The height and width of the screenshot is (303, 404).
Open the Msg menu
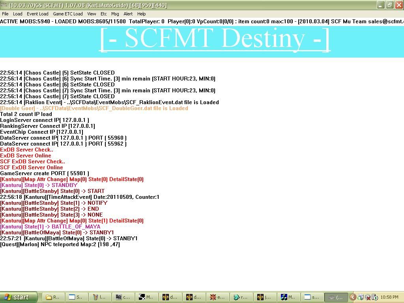pos(115,14)
